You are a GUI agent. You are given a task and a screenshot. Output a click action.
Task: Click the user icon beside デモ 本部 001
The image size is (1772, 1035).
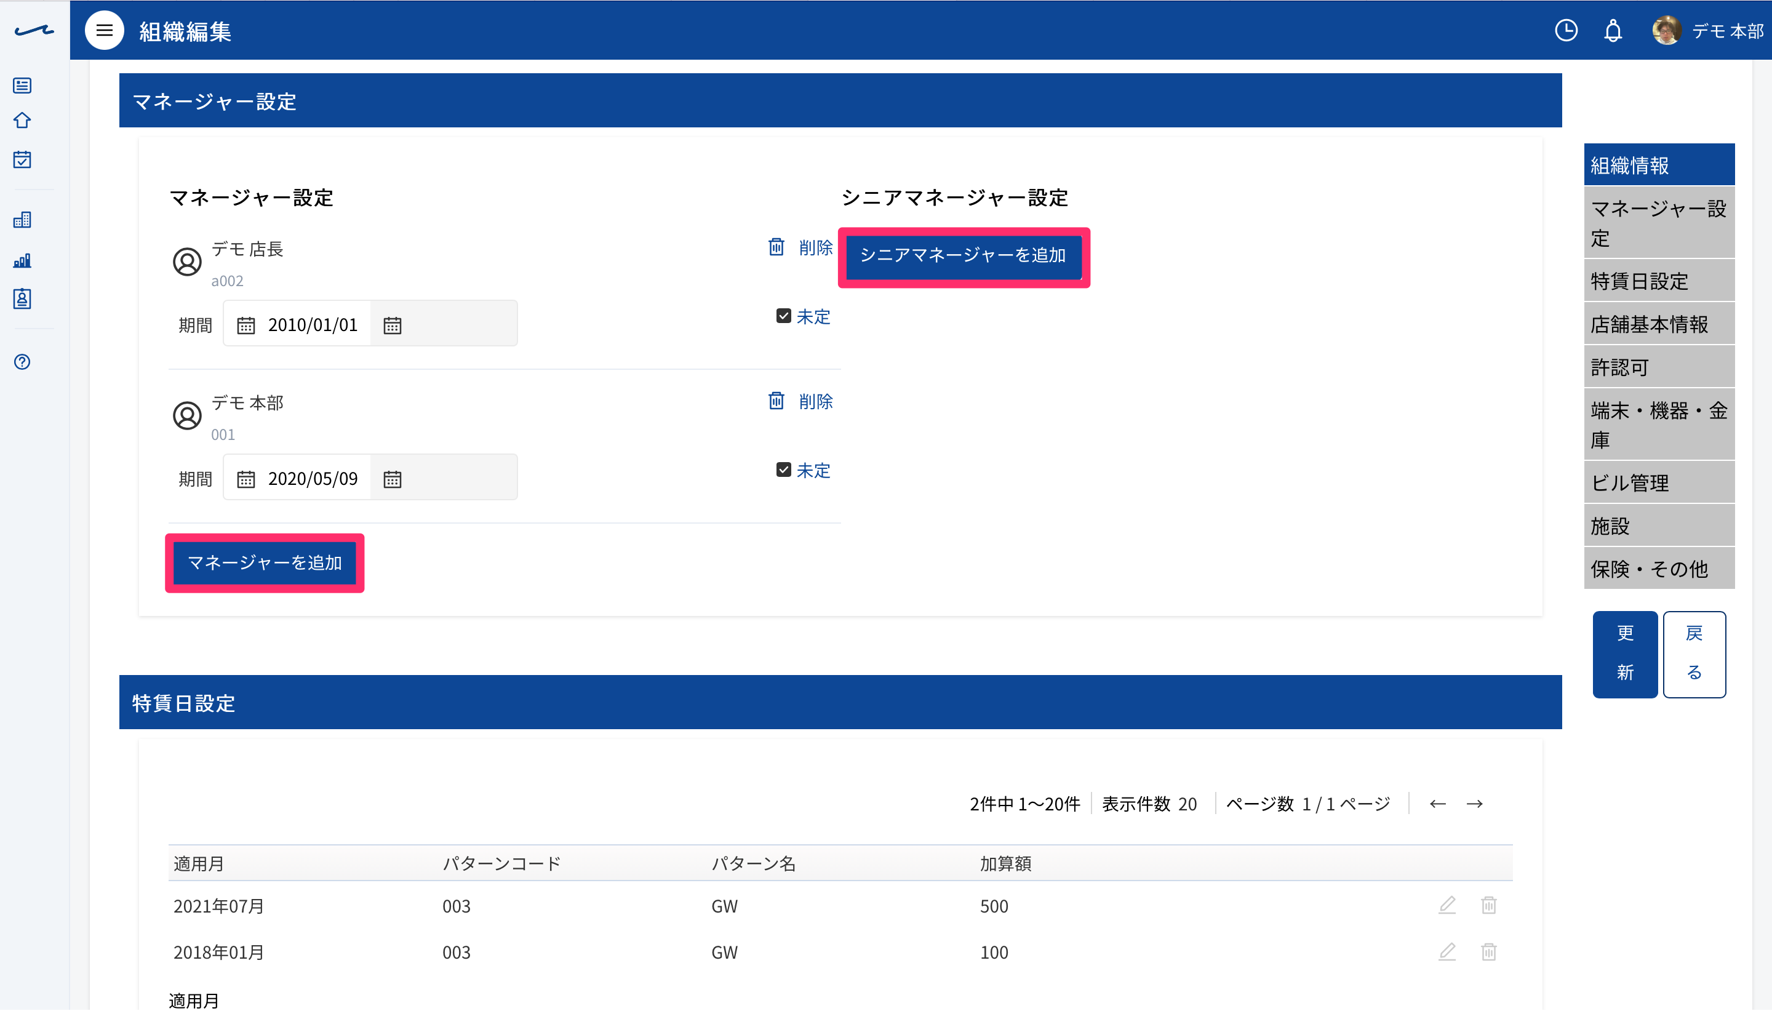187,416
